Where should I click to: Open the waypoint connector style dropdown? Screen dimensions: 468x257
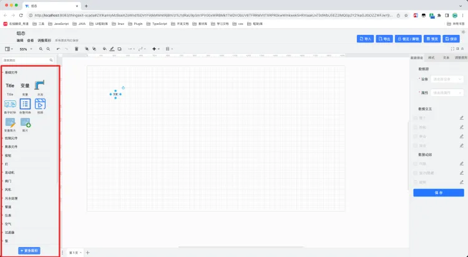[x=142, y=49]
